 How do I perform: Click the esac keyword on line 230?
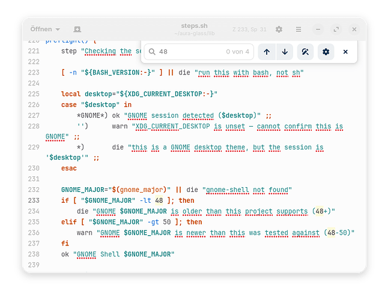coord(69,168)
